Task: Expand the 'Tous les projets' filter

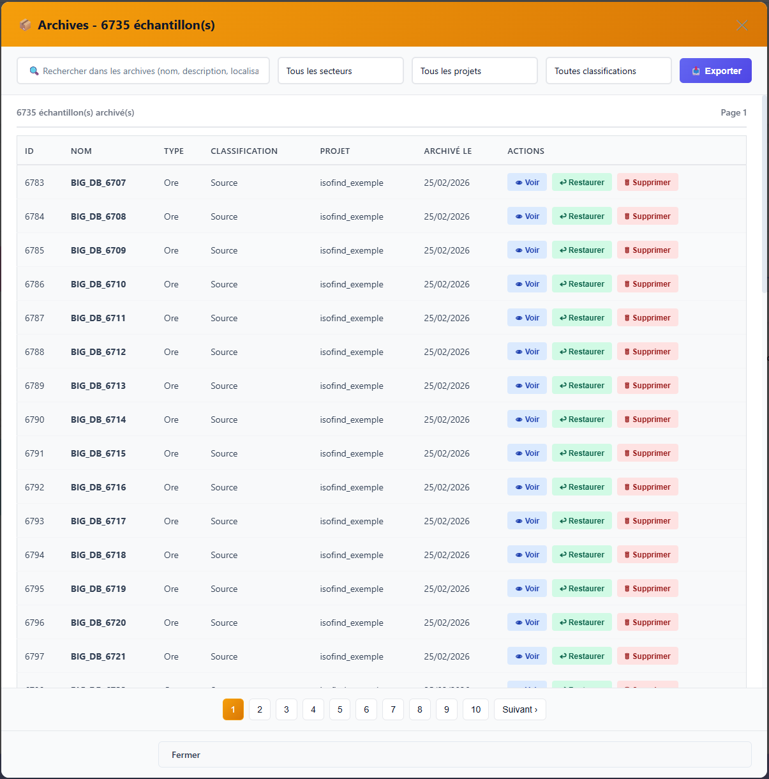Action: 474,71
